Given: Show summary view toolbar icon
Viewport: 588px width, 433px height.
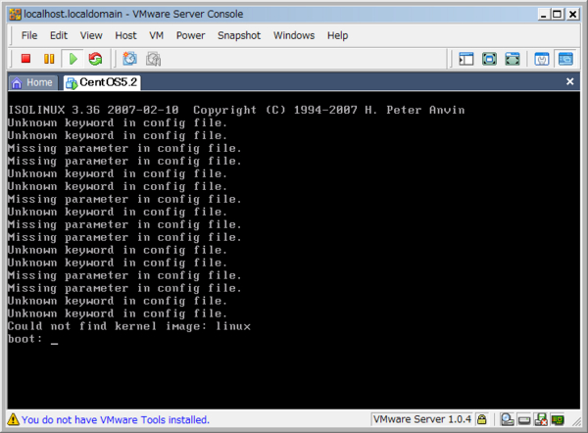Looking at the screenshot, I should click(542, 59).
